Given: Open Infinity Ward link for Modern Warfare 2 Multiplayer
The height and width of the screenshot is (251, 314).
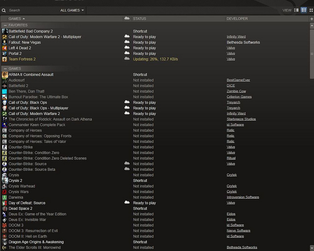Looking at the screenshot, I should pos(236,37).
